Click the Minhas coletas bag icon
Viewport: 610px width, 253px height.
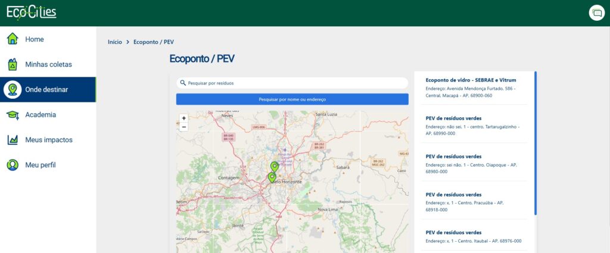(12, 64)
